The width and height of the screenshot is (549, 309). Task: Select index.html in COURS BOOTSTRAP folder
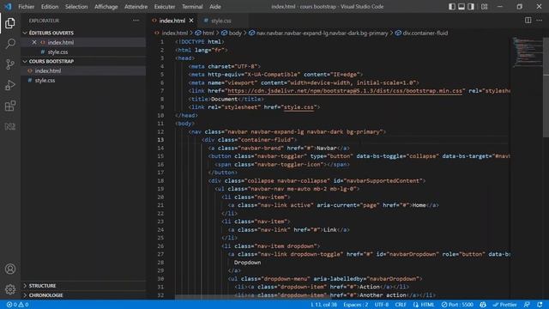click(84, 70)
